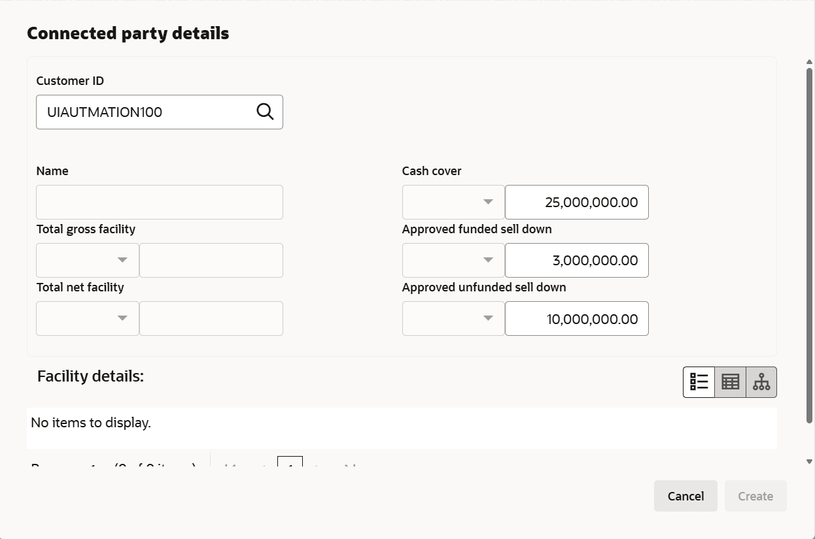Open the Approved unfunded sell down currency dropdown
The height and width of the screenshot is (539, 815).
(x=453, y=318)
